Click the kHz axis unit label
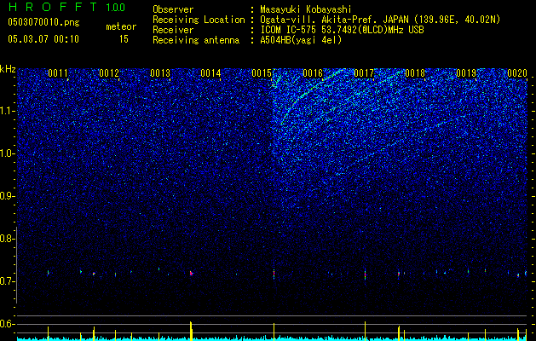The width and height of the screenshot is (536, 341). [8, 69]
